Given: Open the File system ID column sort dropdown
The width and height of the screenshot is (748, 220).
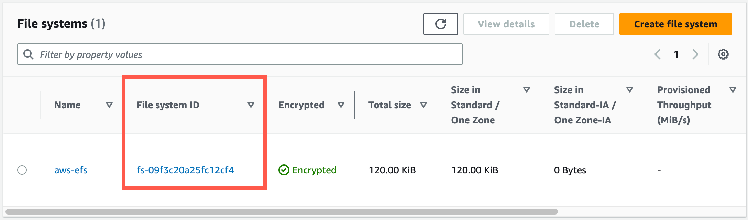Looking at the screenshot, I should (251, 105).
